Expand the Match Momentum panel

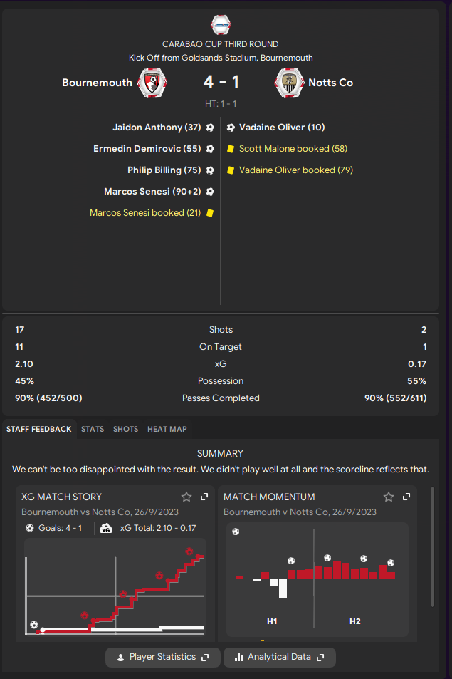[x=406, y=497]
